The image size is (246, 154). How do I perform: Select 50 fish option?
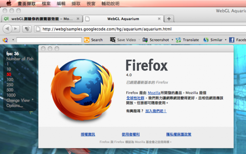tap(9, 74)
